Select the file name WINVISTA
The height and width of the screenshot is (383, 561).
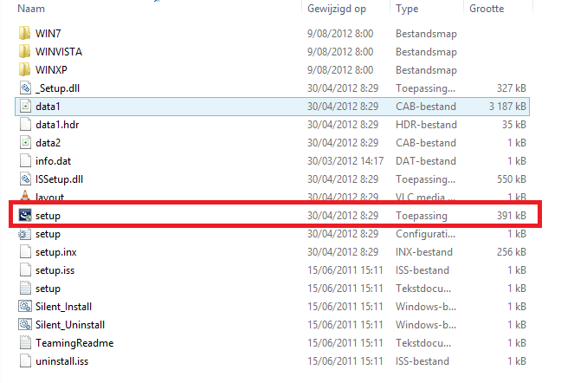(59, 52)
